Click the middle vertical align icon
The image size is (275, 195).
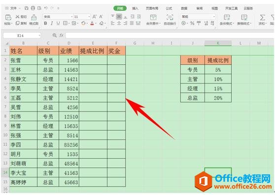(x=119, y=17)
